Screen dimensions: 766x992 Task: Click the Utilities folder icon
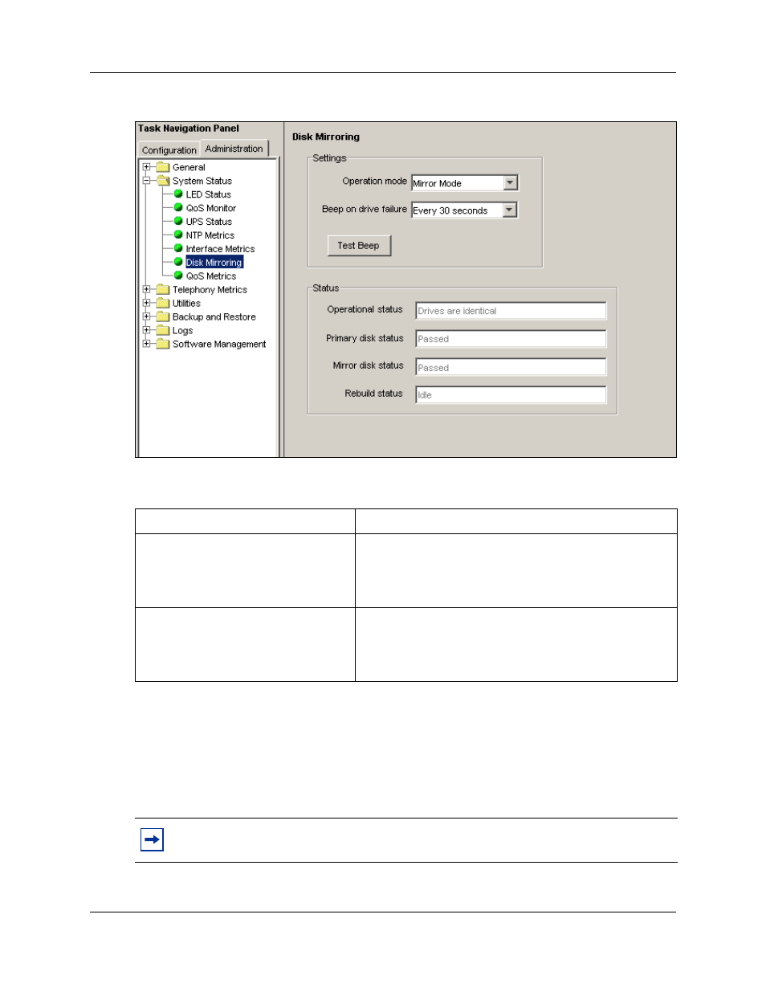pos(163,303)
